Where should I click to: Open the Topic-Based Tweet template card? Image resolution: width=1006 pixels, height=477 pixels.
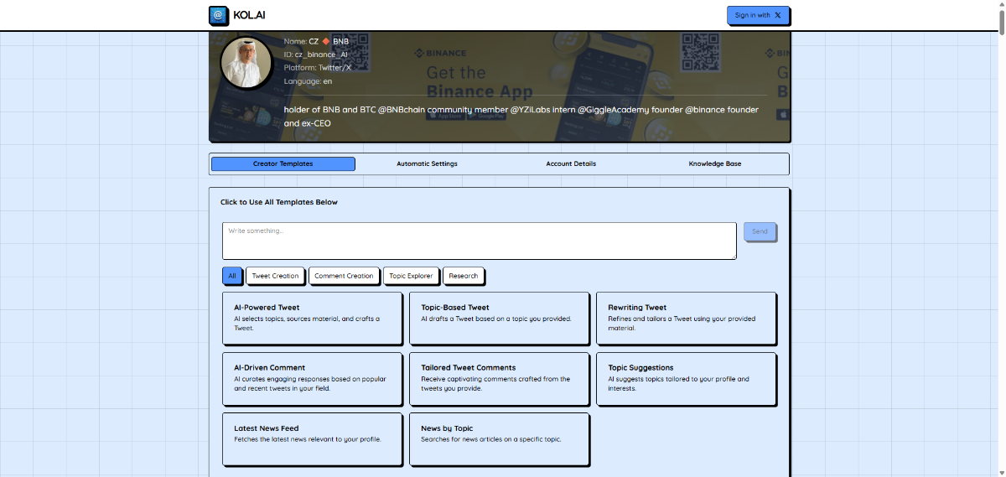click(499, 318)
